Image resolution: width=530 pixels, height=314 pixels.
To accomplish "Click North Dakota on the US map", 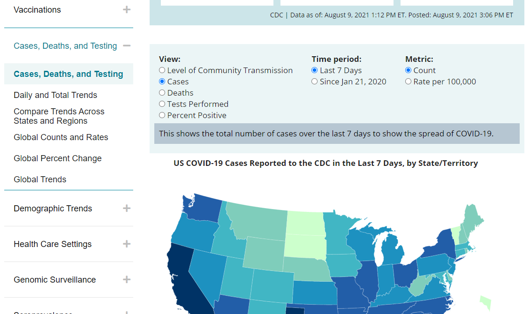I will click(x=305, y=223).
